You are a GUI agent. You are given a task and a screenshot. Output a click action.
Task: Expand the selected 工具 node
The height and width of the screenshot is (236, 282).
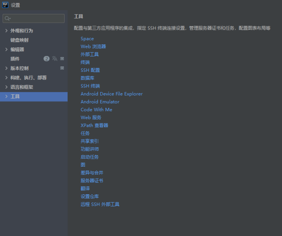point(7,96)
